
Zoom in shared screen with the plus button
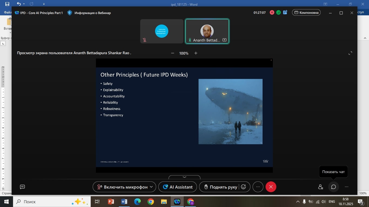tap(196, 53)
